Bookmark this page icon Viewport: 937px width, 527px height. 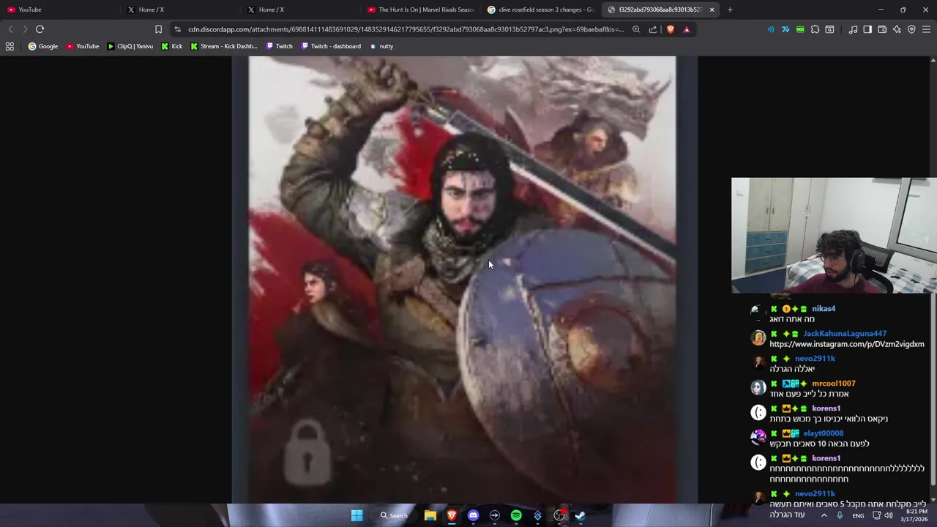(x=158, y=29)
